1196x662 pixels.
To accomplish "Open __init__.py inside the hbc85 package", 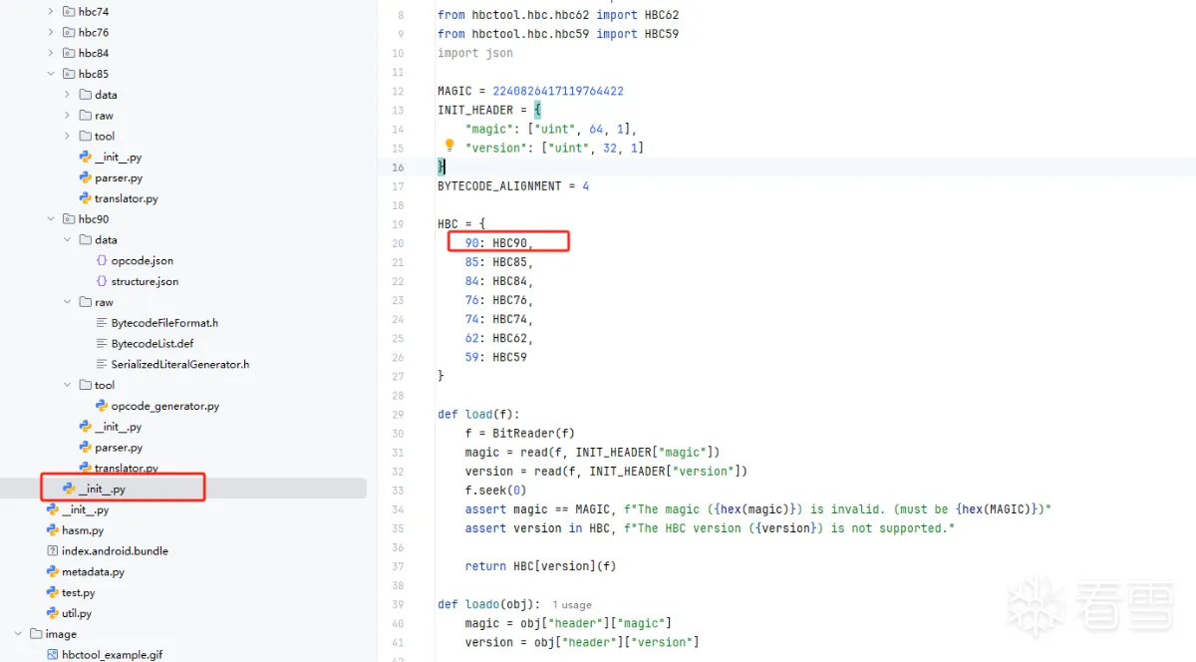I will (x=118, y=158).
